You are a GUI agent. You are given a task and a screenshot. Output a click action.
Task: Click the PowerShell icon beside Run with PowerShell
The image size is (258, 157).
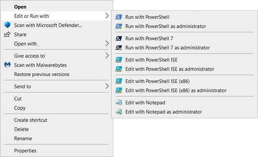tap(119, 17)
